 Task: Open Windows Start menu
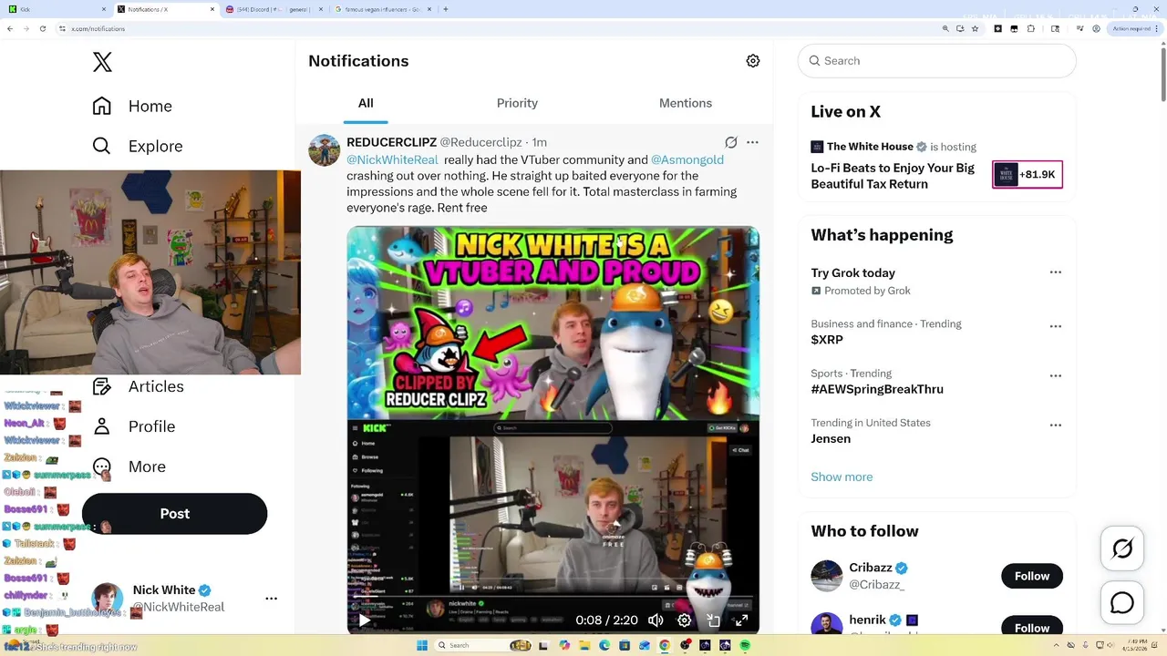point(422,645)
